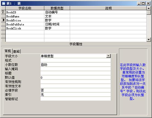Click the scroll up arrow of field list

[x=148, y=8]
